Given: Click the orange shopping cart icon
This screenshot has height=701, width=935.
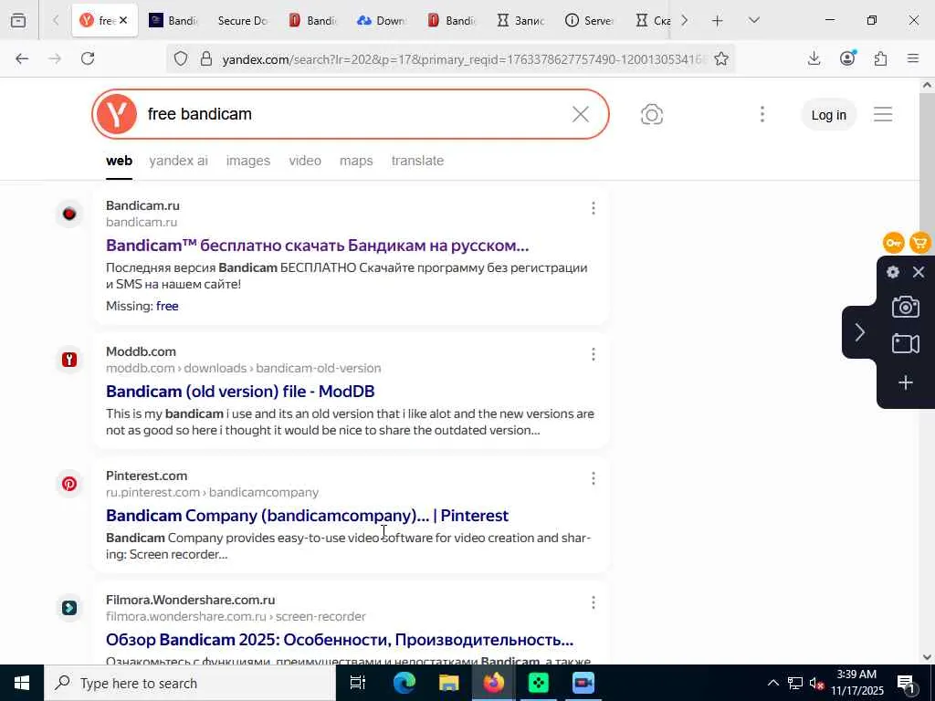Looking at the screenshot, I should pyautogui.click(x=920, y=243).
